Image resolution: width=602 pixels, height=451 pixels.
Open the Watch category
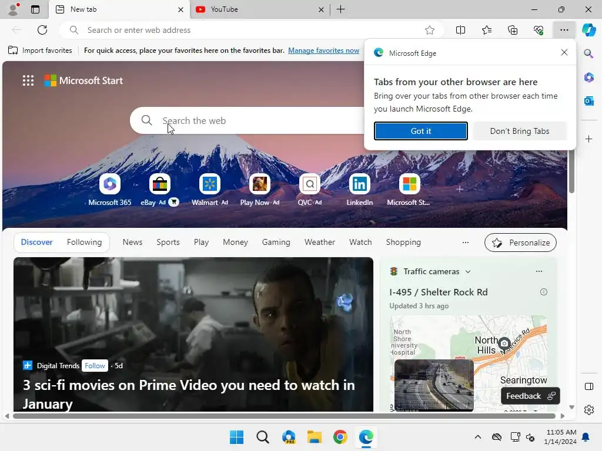[x=360, y=242]
